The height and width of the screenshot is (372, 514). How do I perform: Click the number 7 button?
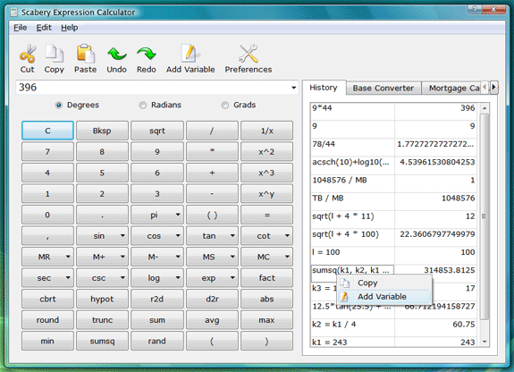47,151
